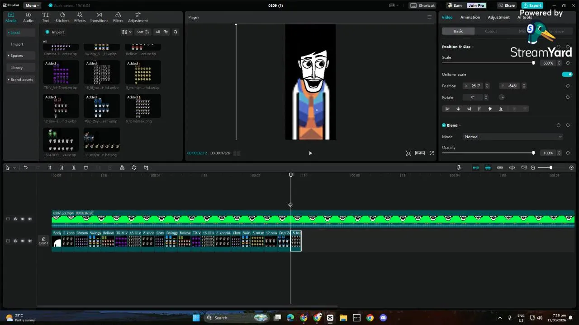Open the Blend Mode Normal dropdown
The width and height of the screenshot is (579, 325).
click(513, 137)
